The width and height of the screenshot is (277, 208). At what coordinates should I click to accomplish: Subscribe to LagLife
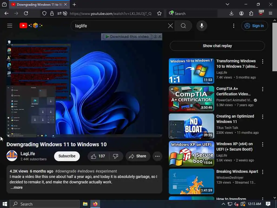coord(67,156)
